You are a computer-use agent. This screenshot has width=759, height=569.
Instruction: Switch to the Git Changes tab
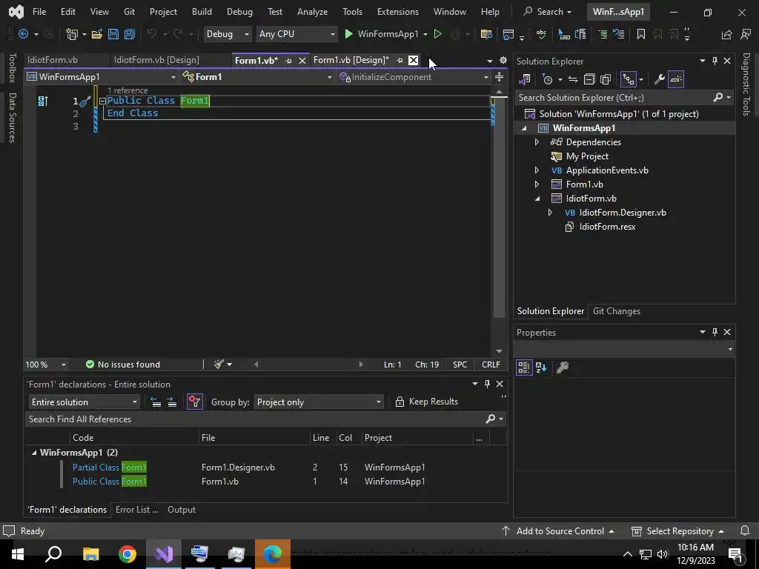[x=616, y=311]
